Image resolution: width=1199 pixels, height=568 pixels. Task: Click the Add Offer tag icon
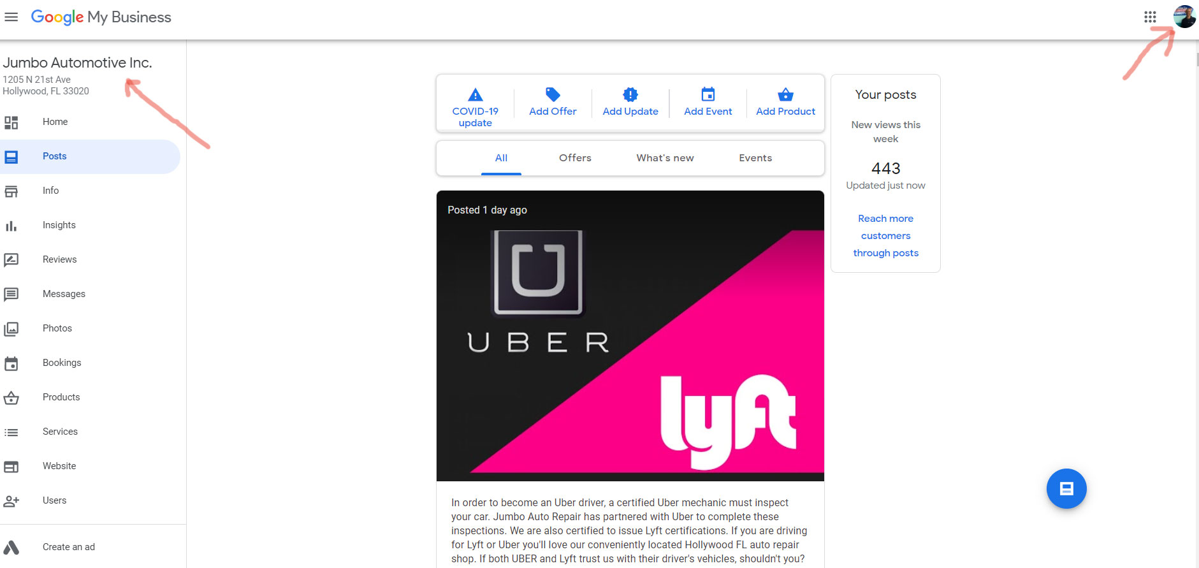553,94
